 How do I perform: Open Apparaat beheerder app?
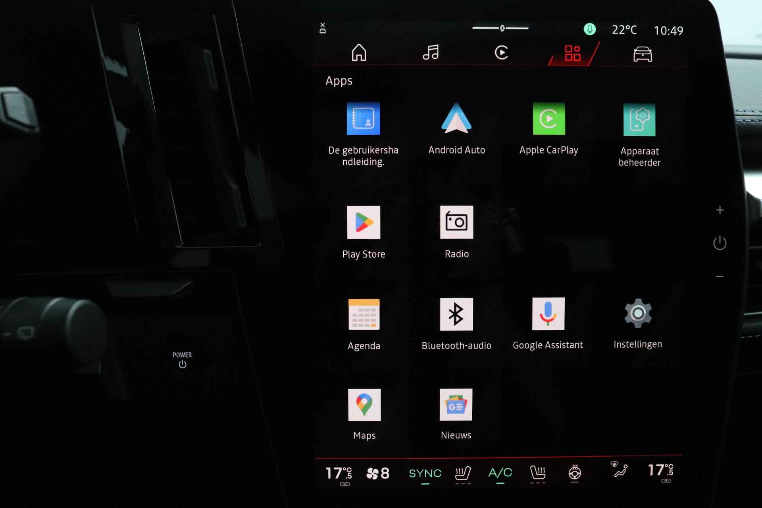click(639, 120)
